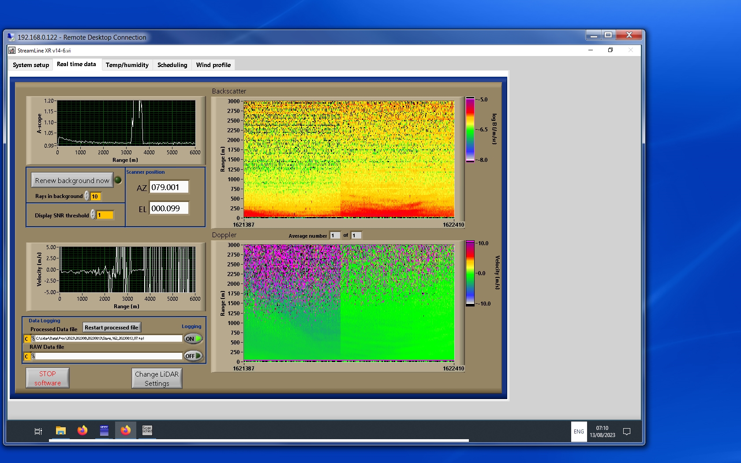Click the yellow C icon beside RAW Data path
Image resolution: width=741 pixels, height=463 pixels.
[x=27, y=356]
